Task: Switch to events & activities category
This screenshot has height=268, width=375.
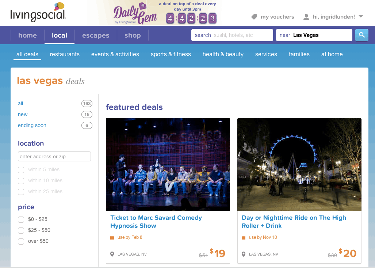Action: (x=115, y=54)
